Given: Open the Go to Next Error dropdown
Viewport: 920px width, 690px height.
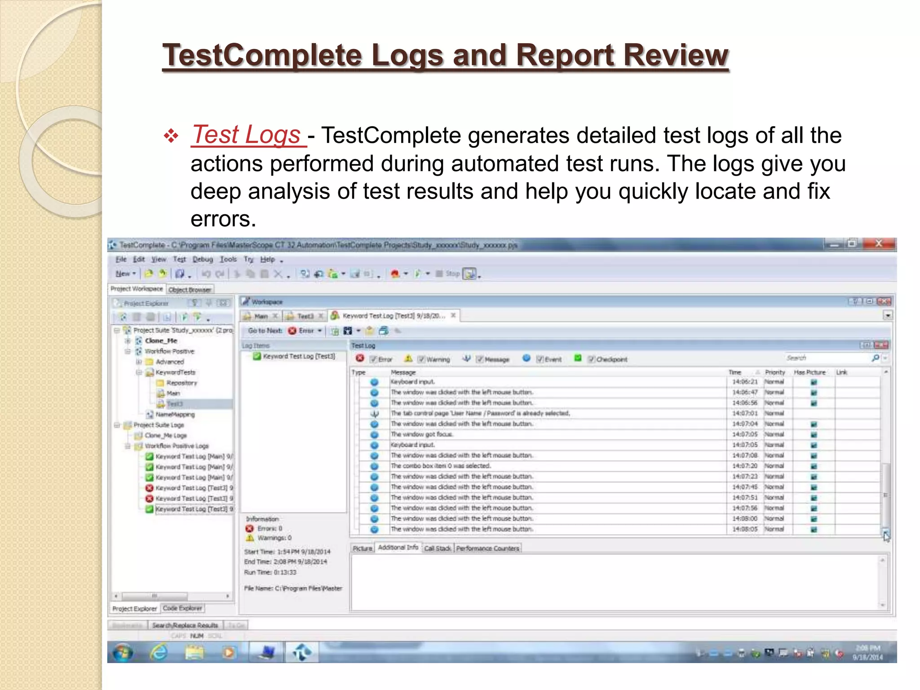Looking at the screenshot, I should pyautogui.click(x=320, y=331).
